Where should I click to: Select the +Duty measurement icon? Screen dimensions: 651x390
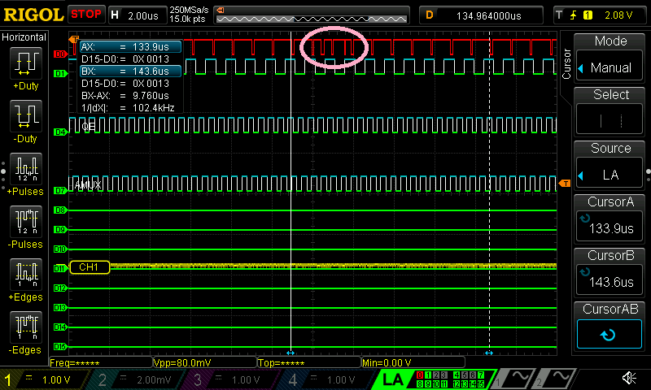28,64
